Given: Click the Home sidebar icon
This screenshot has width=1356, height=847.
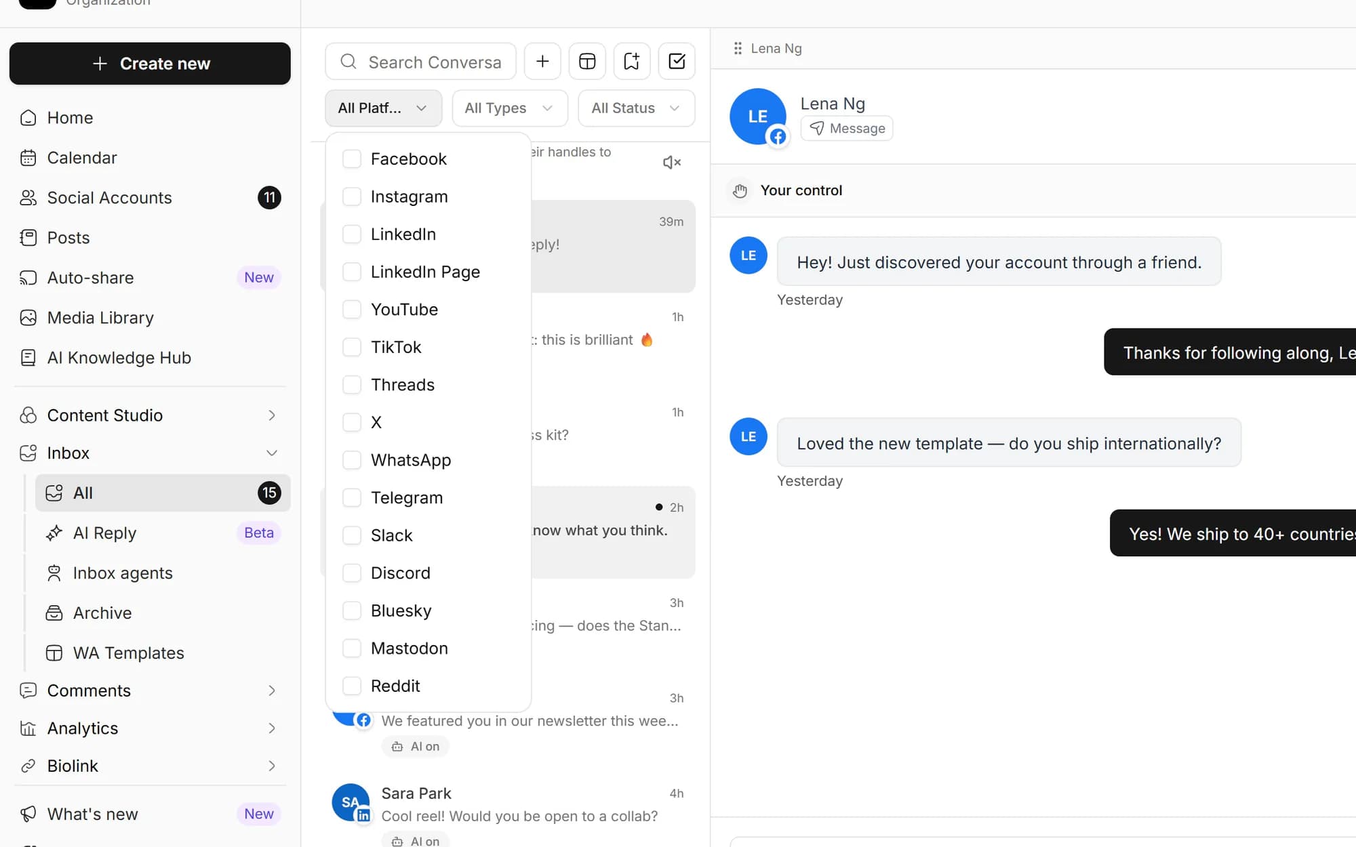Looking at the screenshot, I should tap(28, 118).
